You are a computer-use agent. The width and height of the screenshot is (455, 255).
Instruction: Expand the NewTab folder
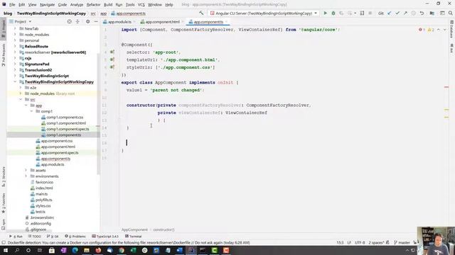point(15,28)
